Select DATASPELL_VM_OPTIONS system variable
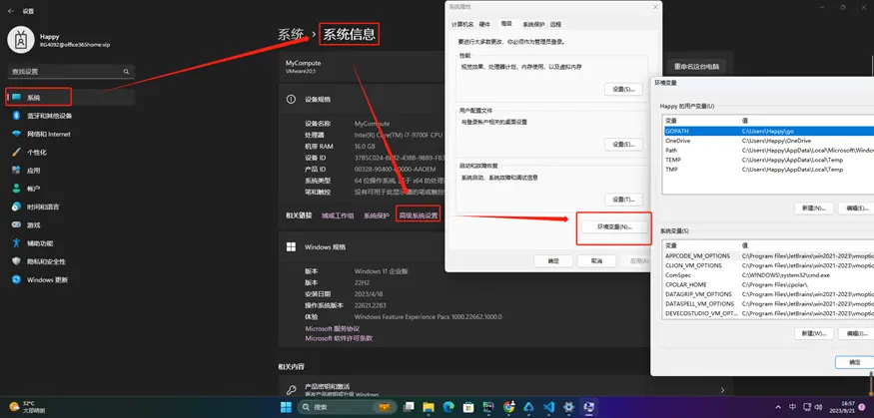Image resolution: width=874 pixels, height=418 pixels. point(768,304)
